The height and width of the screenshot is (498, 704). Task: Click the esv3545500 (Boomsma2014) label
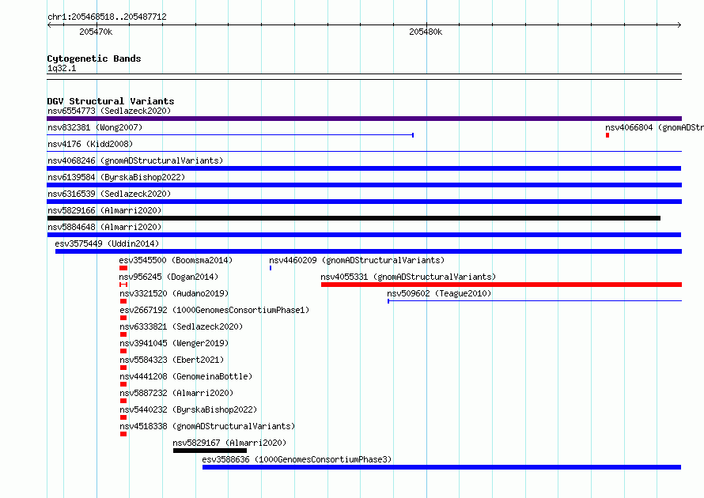click(x=176, y=260)
